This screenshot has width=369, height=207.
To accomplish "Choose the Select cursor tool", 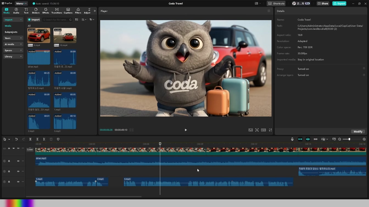I will coord(5,139).
